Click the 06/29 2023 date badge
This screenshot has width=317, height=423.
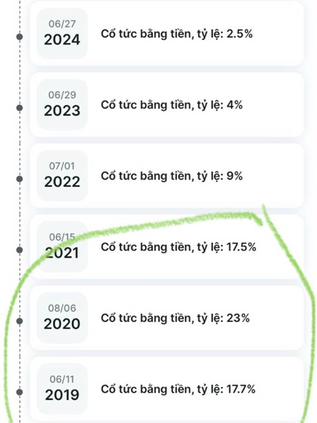coord(62,105)
